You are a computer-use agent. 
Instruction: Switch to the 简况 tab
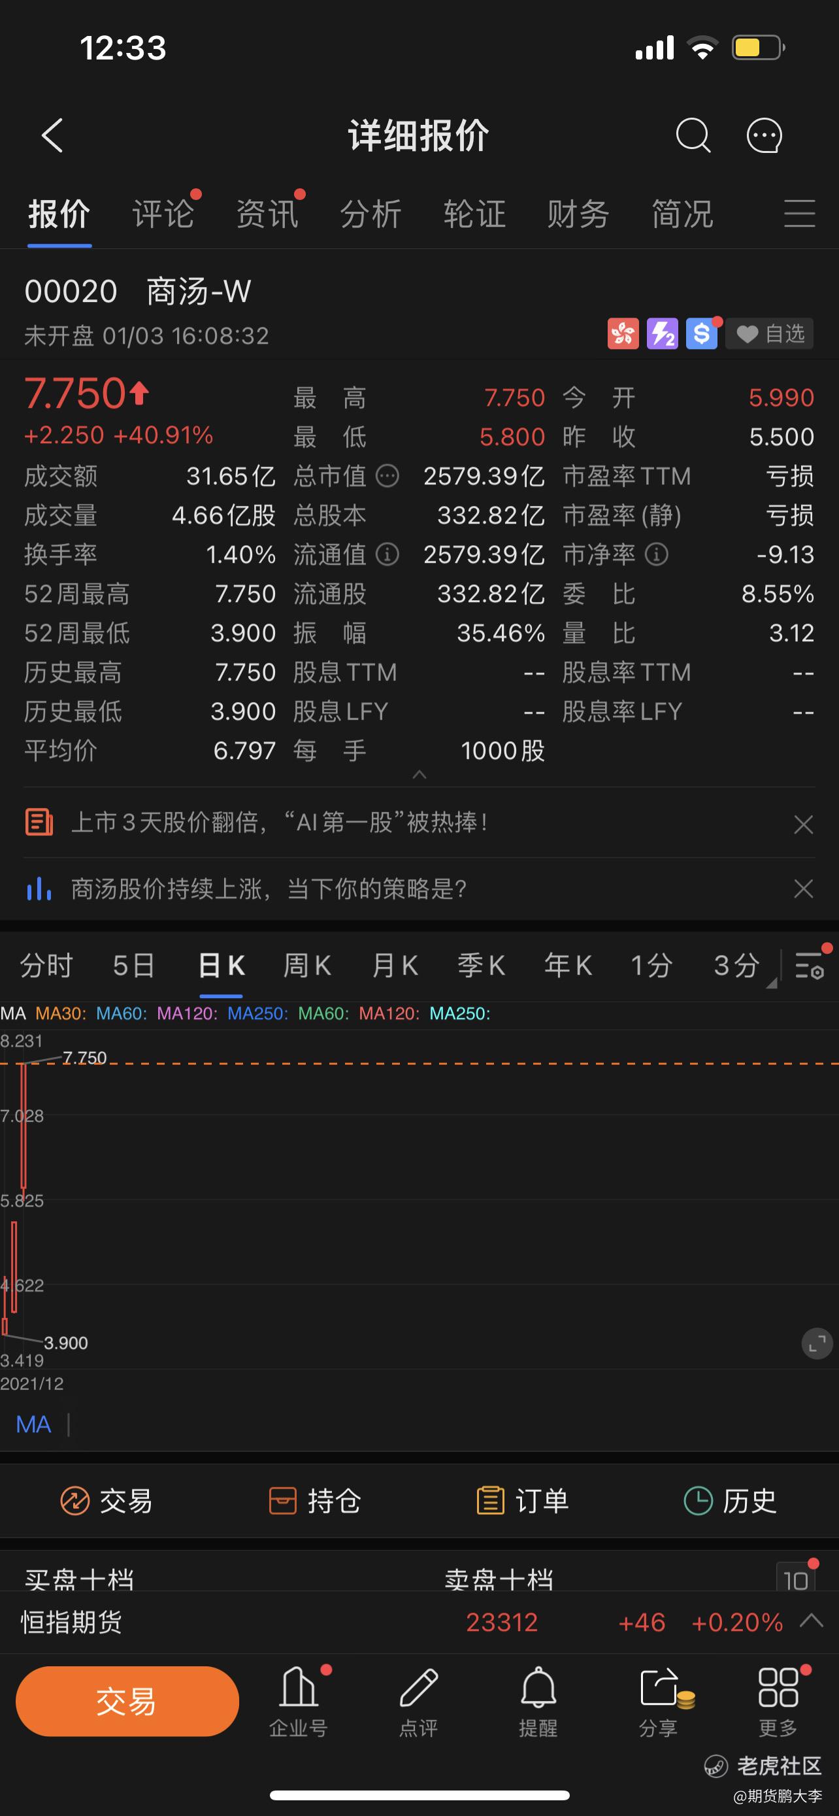tap(682, 214)
